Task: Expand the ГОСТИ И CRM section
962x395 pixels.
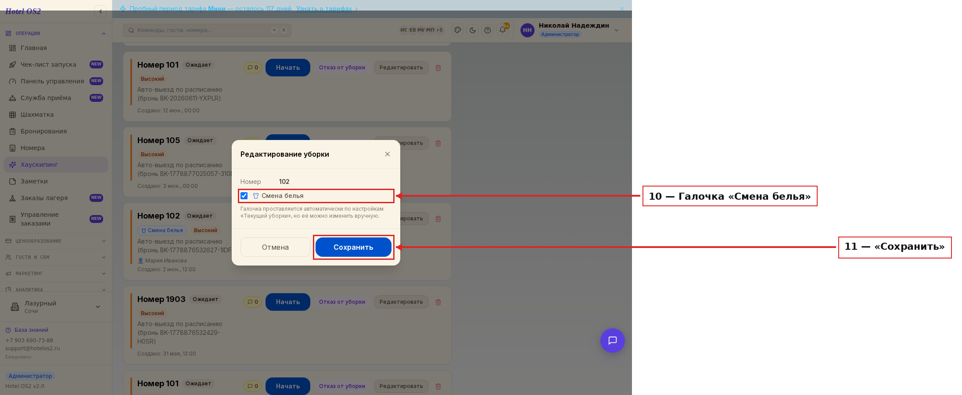Action: 55,257
